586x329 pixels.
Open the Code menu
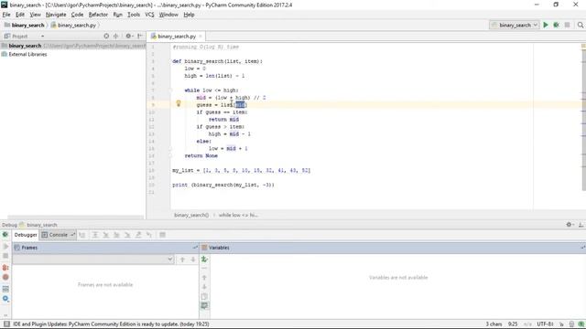click(77, 15)
